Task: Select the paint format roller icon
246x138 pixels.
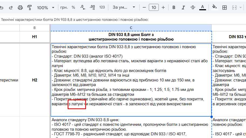Action: click(x=29, y=7)
